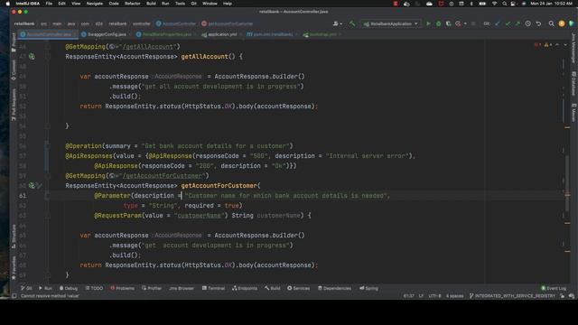The image size is (578, 325).
Task: Open the Endpoints tool window
Action: [x=245, y=288]
